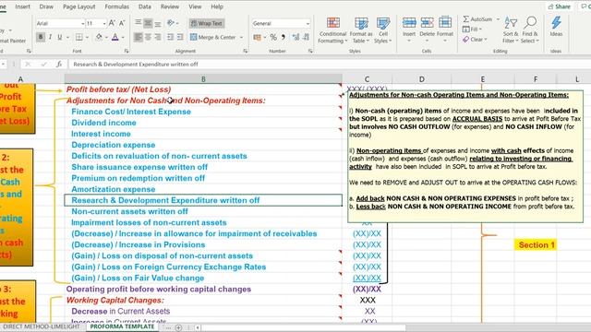This screenshot has height=332, width=591.
Task: Open Format as Table
Action: (x=361, y=30)
